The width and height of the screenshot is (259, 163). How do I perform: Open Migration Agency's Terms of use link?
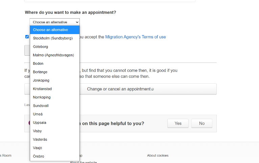point(136,37)
